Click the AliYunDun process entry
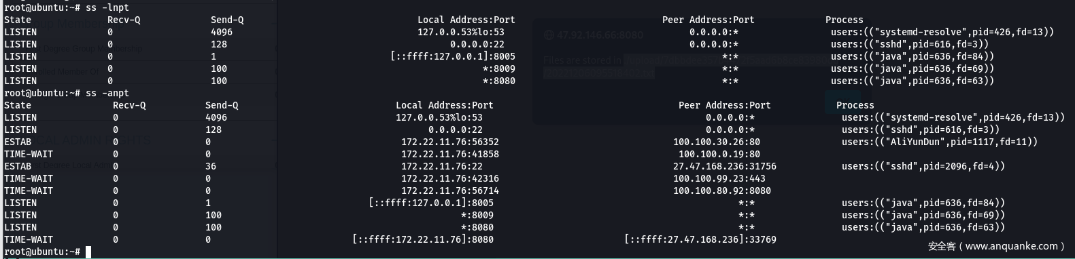 940,142
